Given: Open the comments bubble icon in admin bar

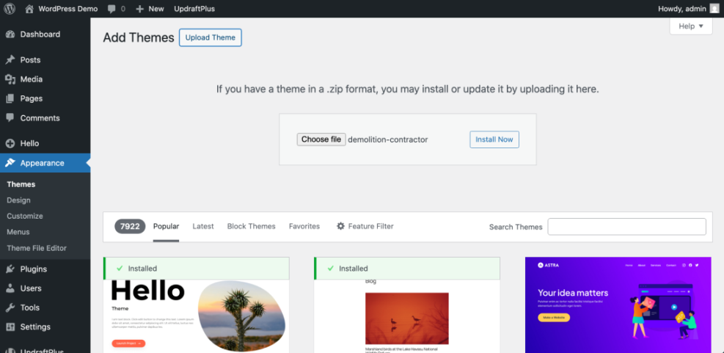Looking at the screenshot, I should click(x=111, y=9).
